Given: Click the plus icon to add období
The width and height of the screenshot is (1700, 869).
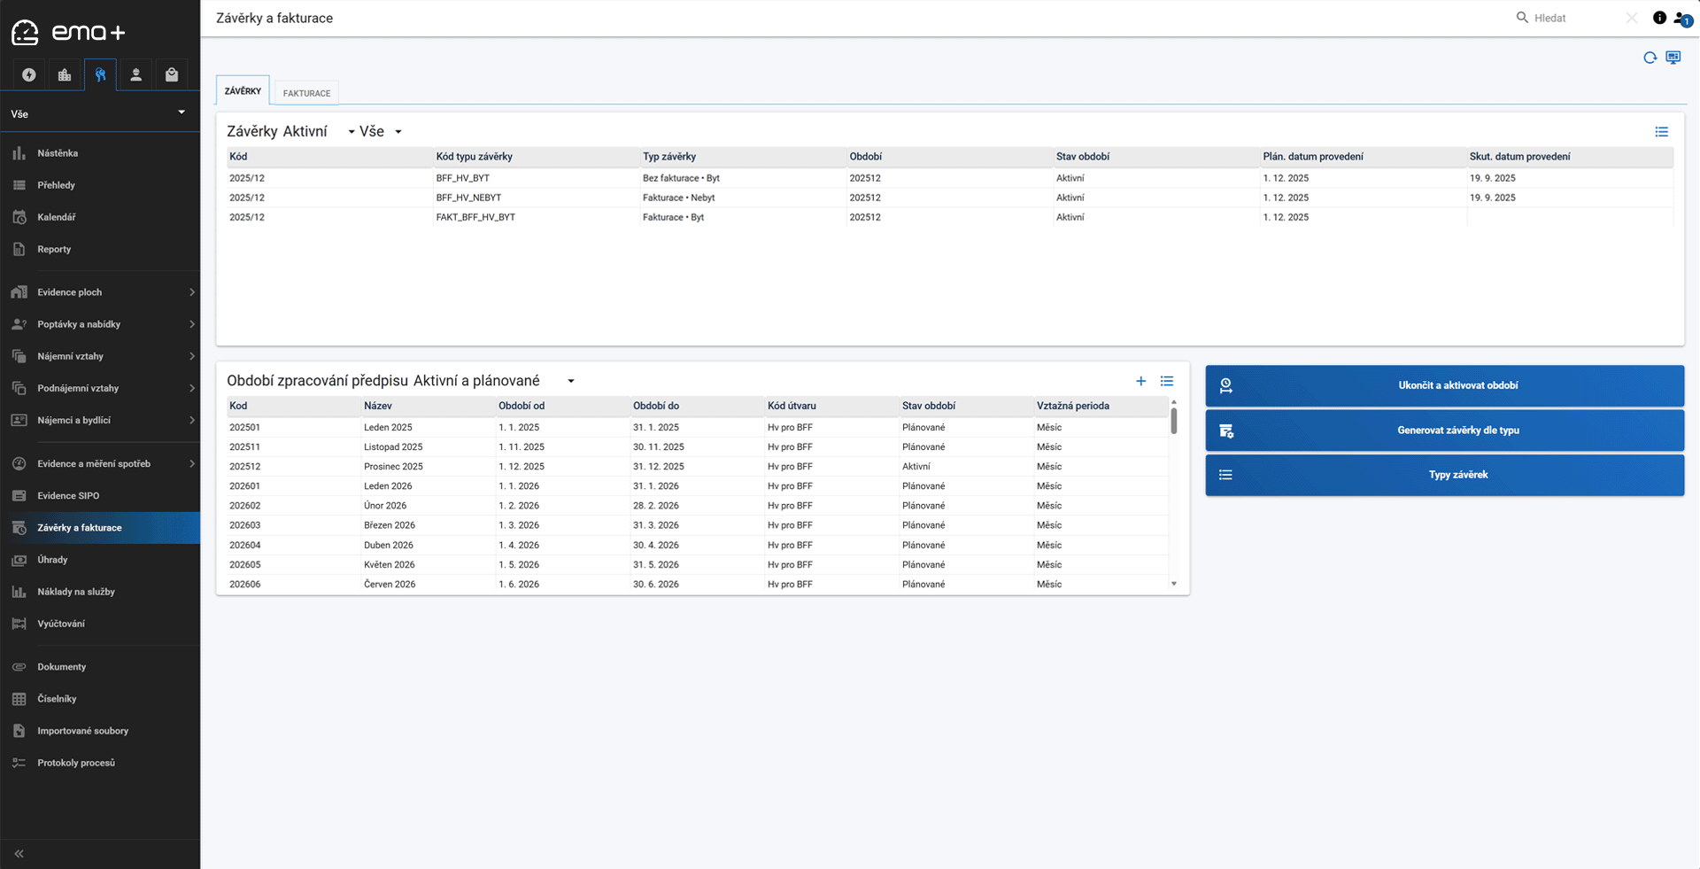Looking at the screenshot, I should tap(1140, 381).
